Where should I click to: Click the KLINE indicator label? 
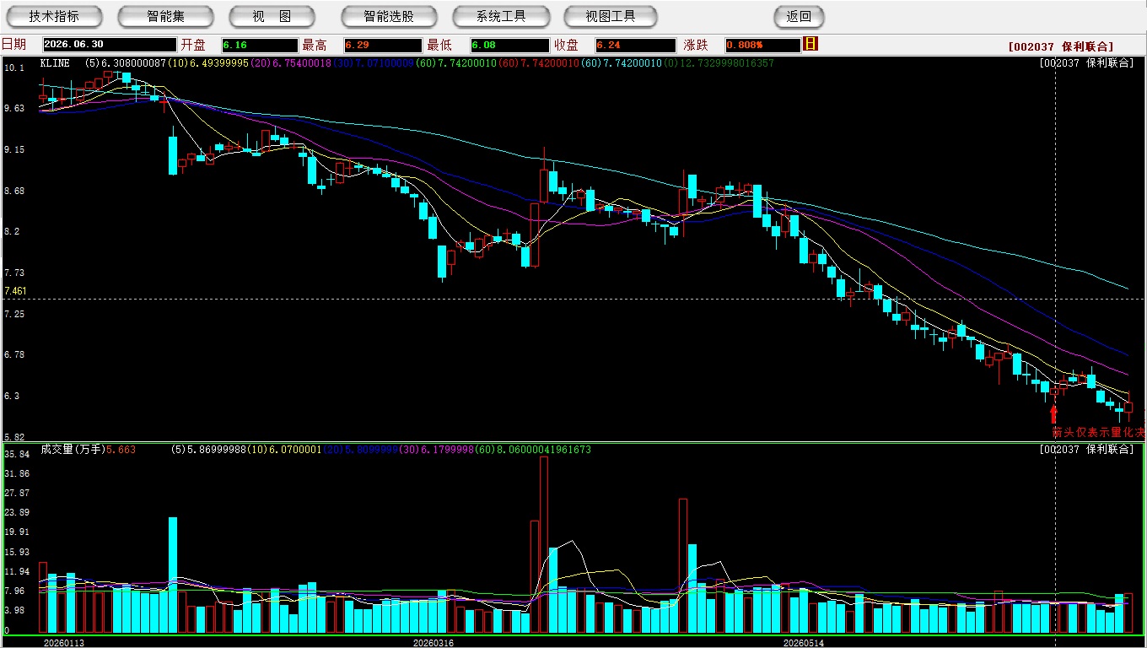[x=55, y=63]
